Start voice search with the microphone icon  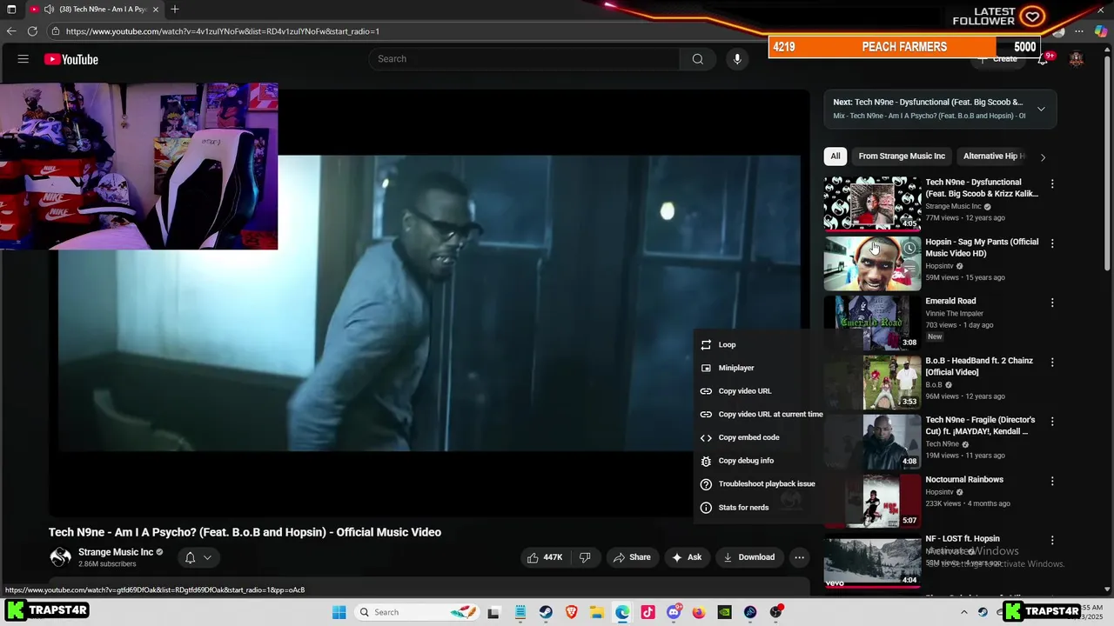[737, 59]
